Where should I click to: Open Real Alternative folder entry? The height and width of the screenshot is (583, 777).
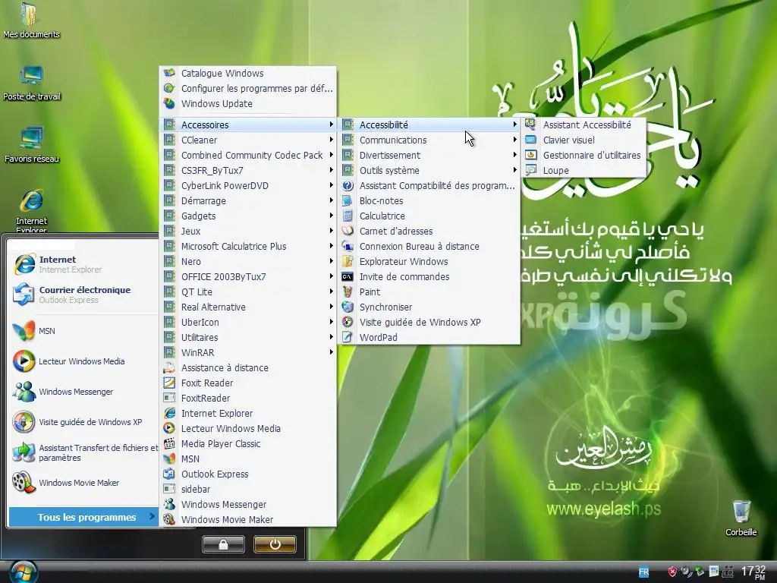(248, 307)
